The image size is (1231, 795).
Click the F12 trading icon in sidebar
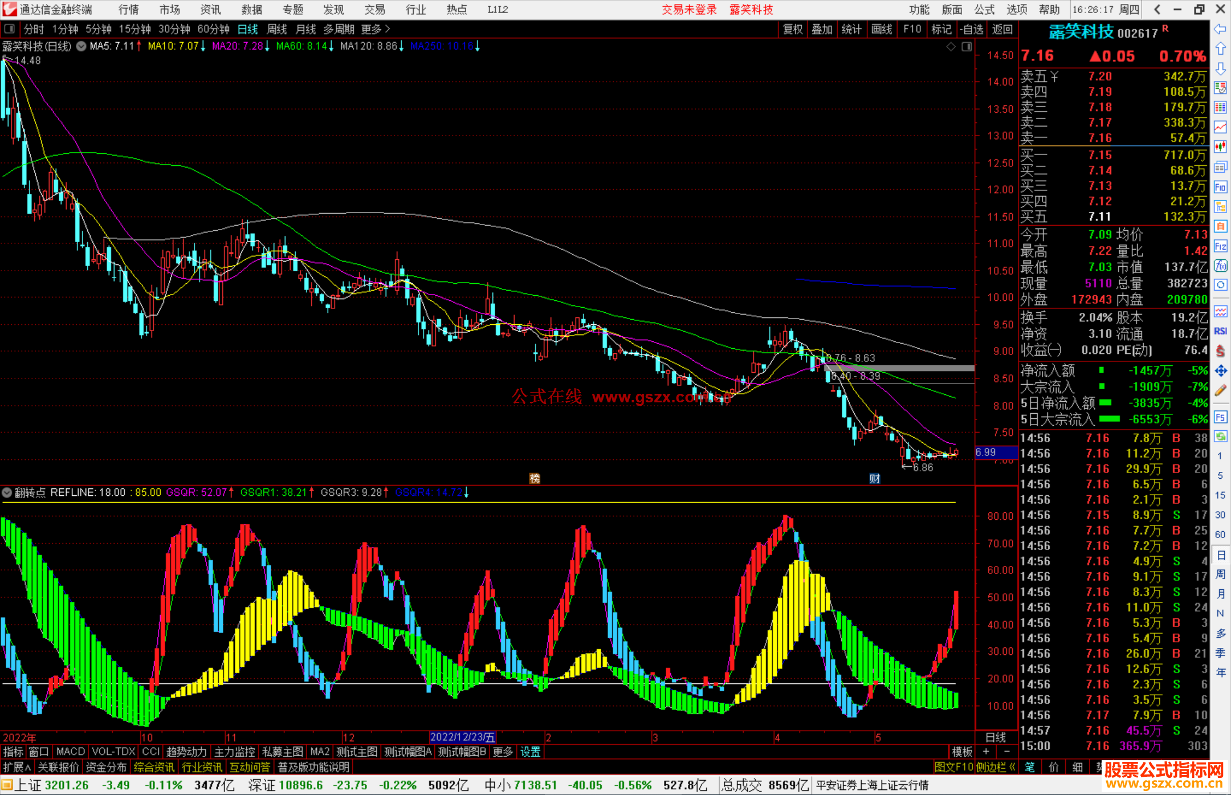(1220, 246)
